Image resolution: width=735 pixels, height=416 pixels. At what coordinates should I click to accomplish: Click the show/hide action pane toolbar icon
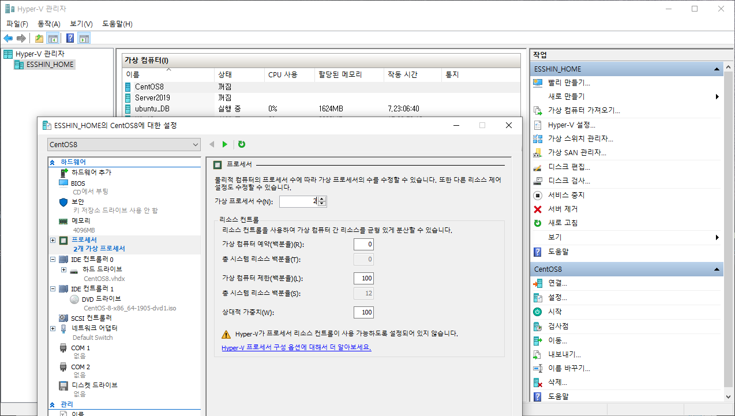click(x=84, y=39)
